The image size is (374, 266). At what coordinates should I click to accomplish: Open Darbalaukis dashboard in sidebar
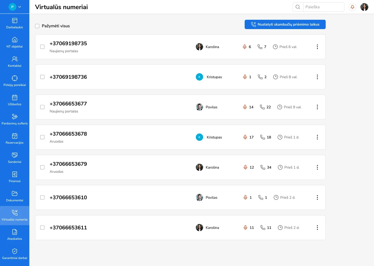pyautogui.click(x=15, y=23)
